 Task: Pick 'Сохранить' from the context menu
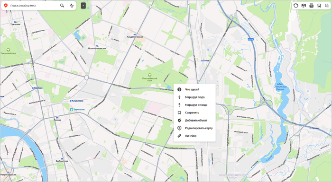point(194,113)
